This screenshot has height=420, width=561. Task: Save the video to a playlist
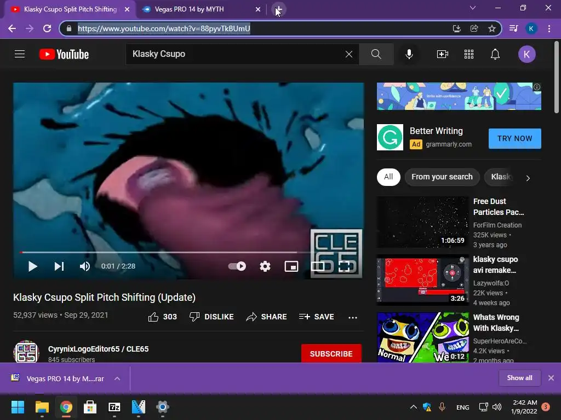tap(317, 317)
